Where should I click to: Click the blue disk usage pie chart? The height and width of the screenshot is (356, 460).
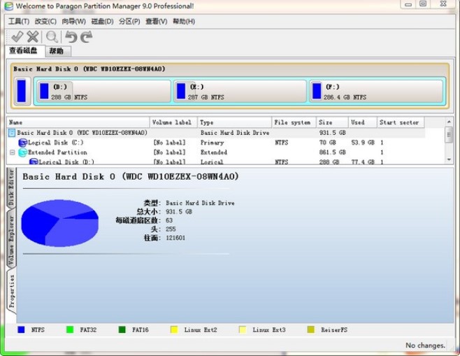click(60, 223)
